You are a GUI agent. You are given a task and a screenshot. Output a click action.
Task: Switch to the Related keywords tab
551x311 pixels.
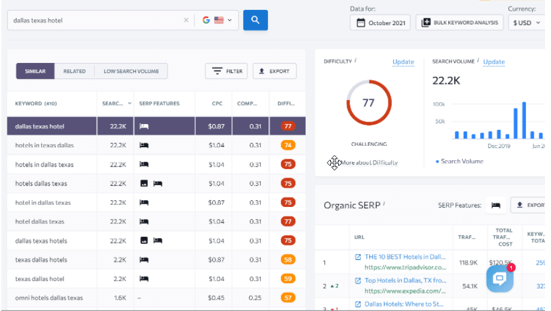74,71
